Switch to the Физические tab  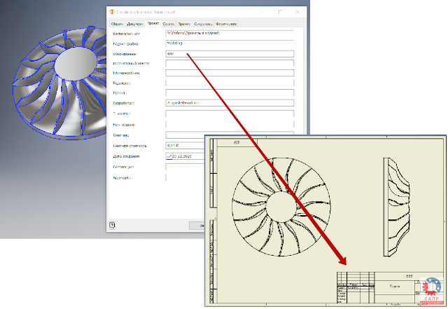pos(226,24)
